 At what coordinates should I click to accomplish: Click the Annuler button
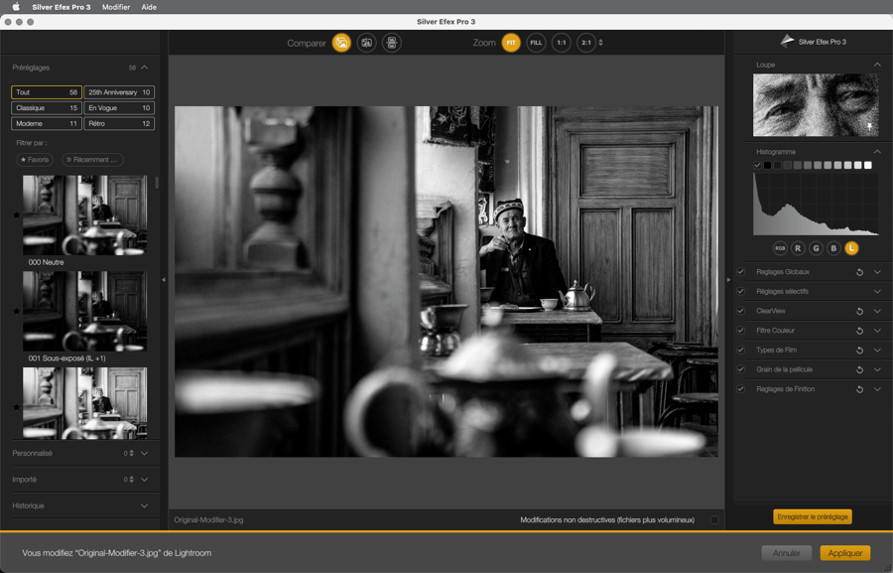[x=787, y=553]
